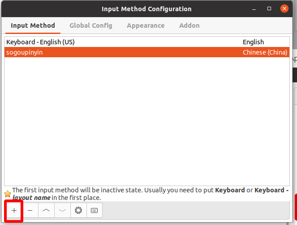Close the Input Method Configuration window
297x225 pixels.
point(284,8)
